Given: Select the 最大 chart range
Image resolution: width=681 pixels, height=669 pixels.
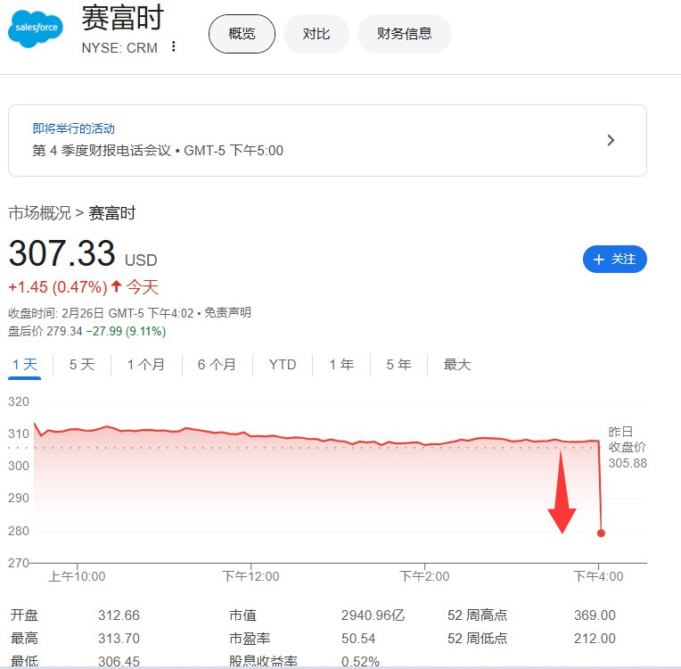Looking at the screenshot, I should click(457, 364).
